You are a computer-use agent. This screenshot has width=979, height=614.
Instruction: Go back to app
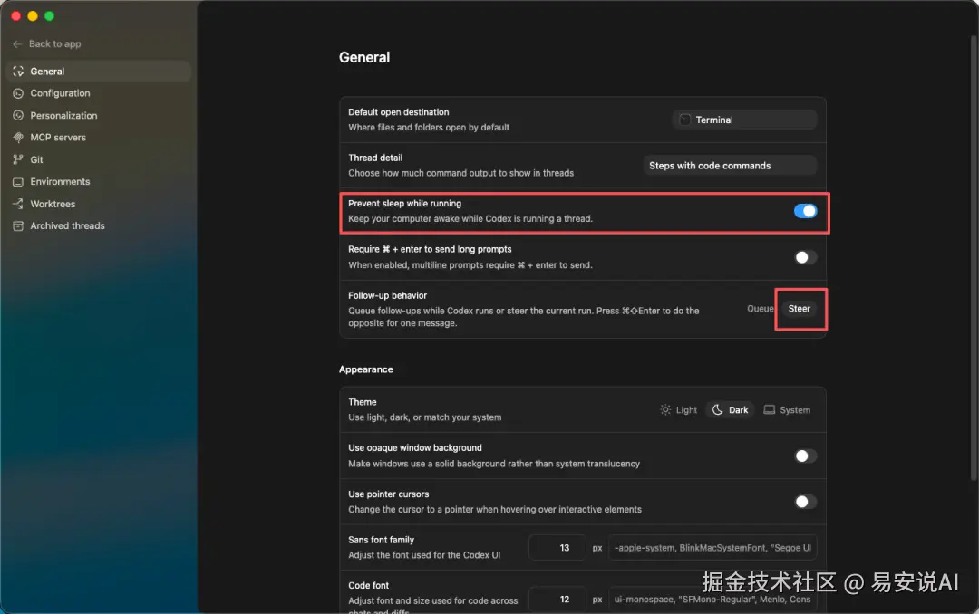point(47,43)
